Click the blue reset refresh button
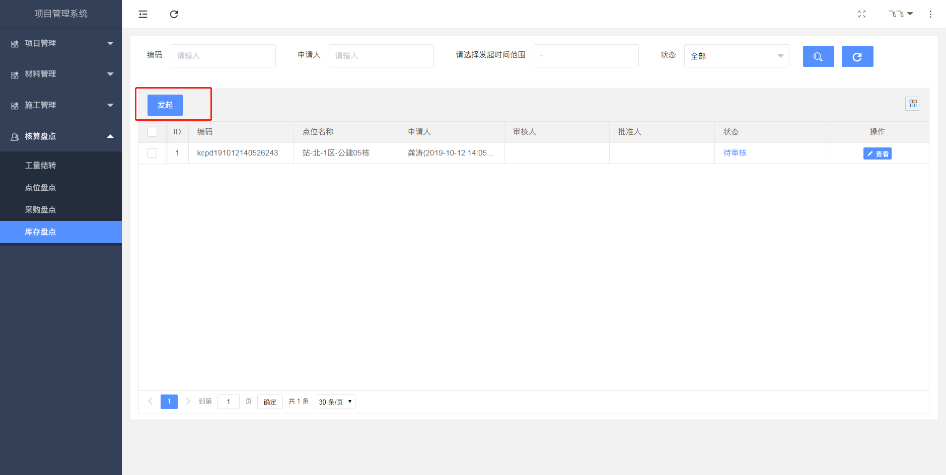The height and width of the screenshot is (475, 946). click(857, 56)
